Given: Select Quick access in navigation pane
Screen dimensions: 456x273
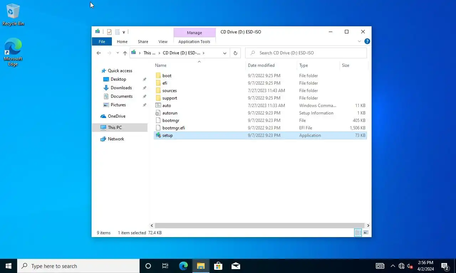Looking at the screenshot, I should (120, 71).
